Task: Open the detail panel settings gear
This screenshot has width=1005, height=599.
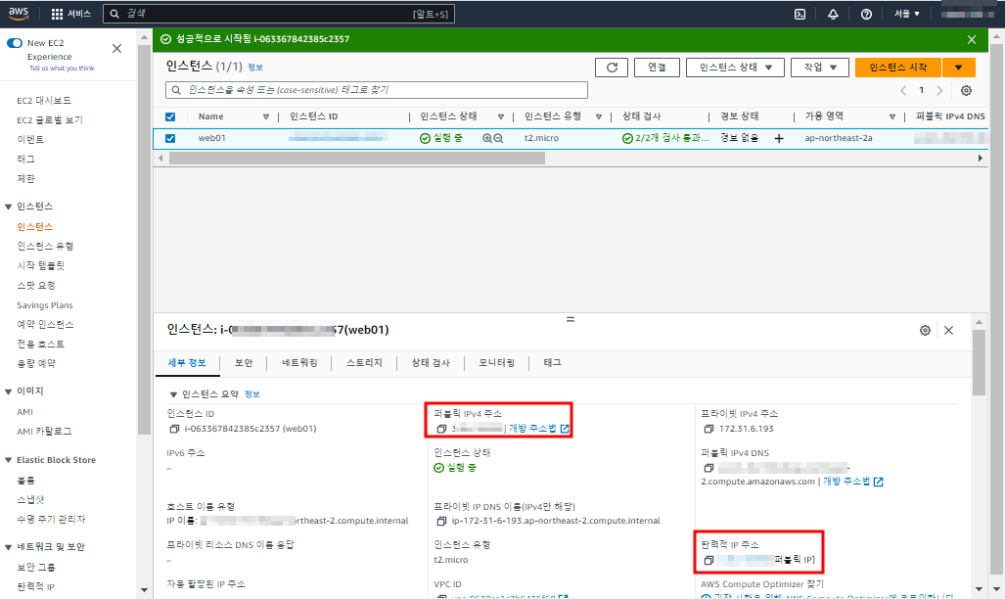Action: tap(925, 330)
